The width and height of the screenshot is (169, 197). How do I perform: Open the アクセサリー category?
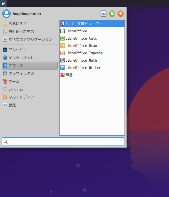[x=30, y=50]
